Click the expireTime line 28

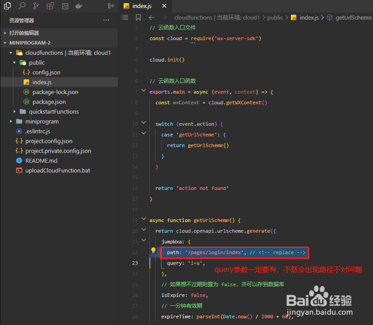click(227, 317)
